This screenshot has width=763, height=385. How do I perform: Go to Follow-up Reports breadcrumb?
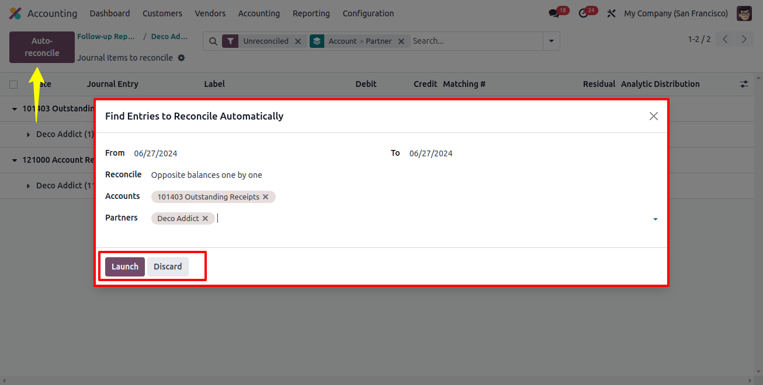(x=106, y=37)
